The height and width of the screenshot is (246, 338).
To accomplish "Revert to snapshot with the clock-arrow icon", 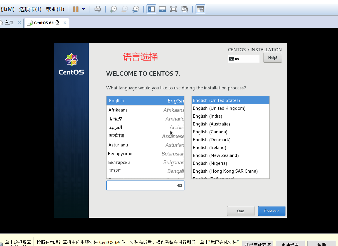I will pyautogui.click(x=125, y=9).
